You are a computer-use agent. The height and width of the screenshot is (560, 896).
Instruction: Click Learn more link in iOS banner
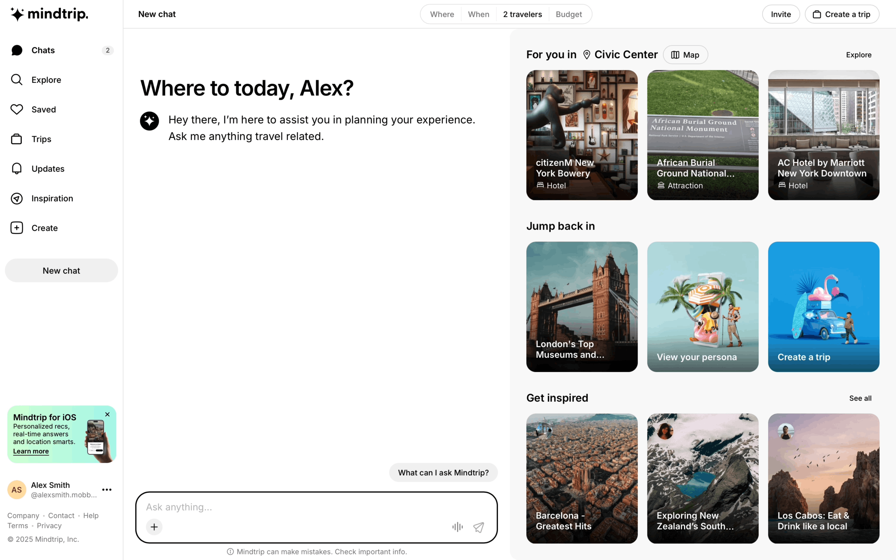tap(31, 451)
